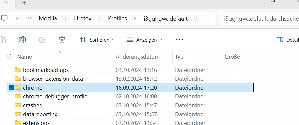The width and height of the screenshot is (299, 125).
Task: Click the i3gghgwc.default durchsuchen search field
Action: [259, 19]
